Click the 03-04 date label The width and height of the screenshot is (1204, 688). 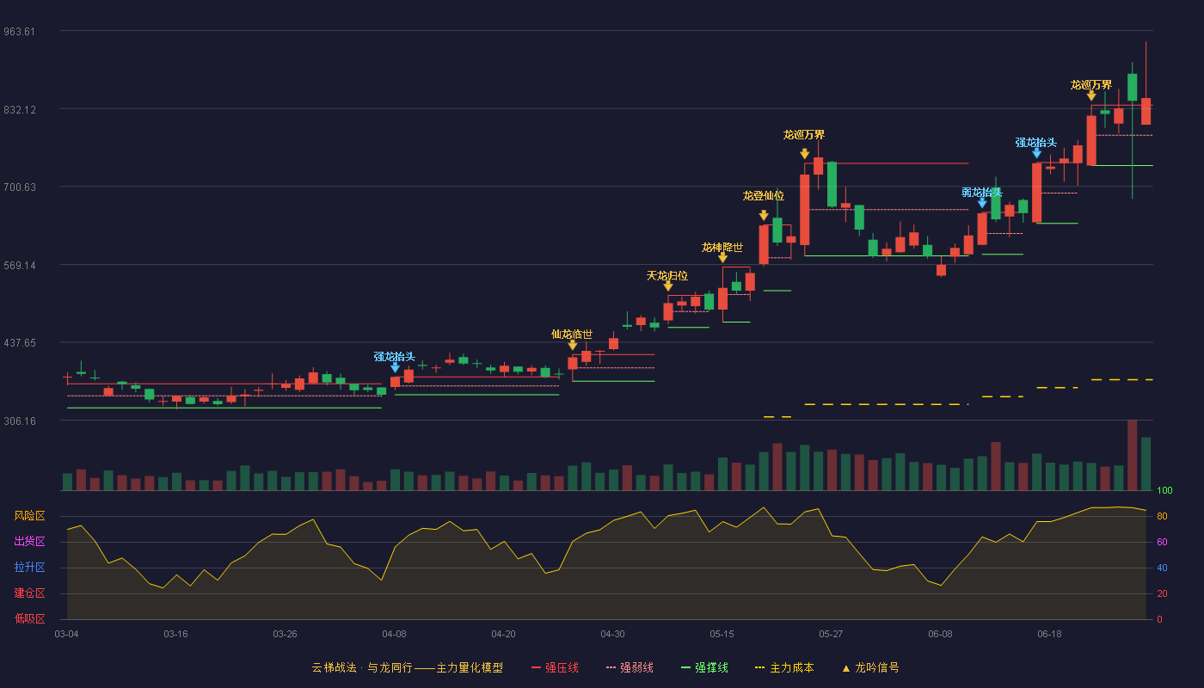point(66,634)
